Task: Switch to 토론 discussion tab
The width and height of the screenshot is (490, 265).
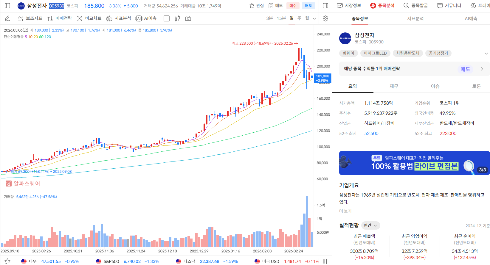Action: pyautogui.click(x=476, y=86)
